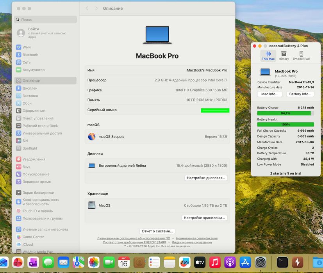Select Сеть in the settings sidebar
Viewport: 323px width, 273px height.
(x=46, y=62)
